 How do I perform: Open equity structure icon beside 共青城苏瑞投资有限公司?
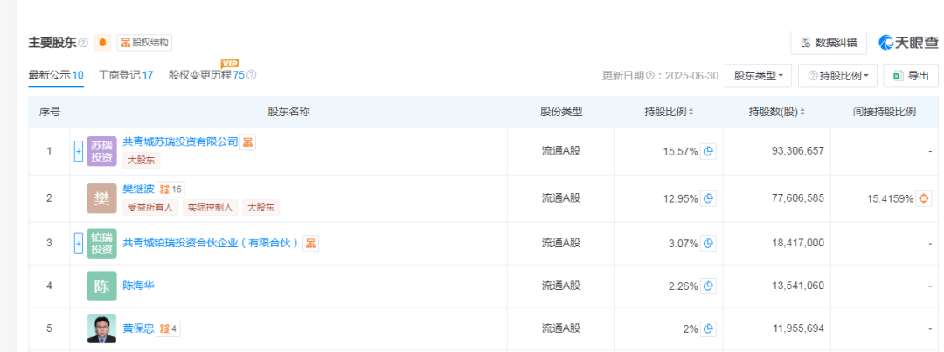coord(248,142)
